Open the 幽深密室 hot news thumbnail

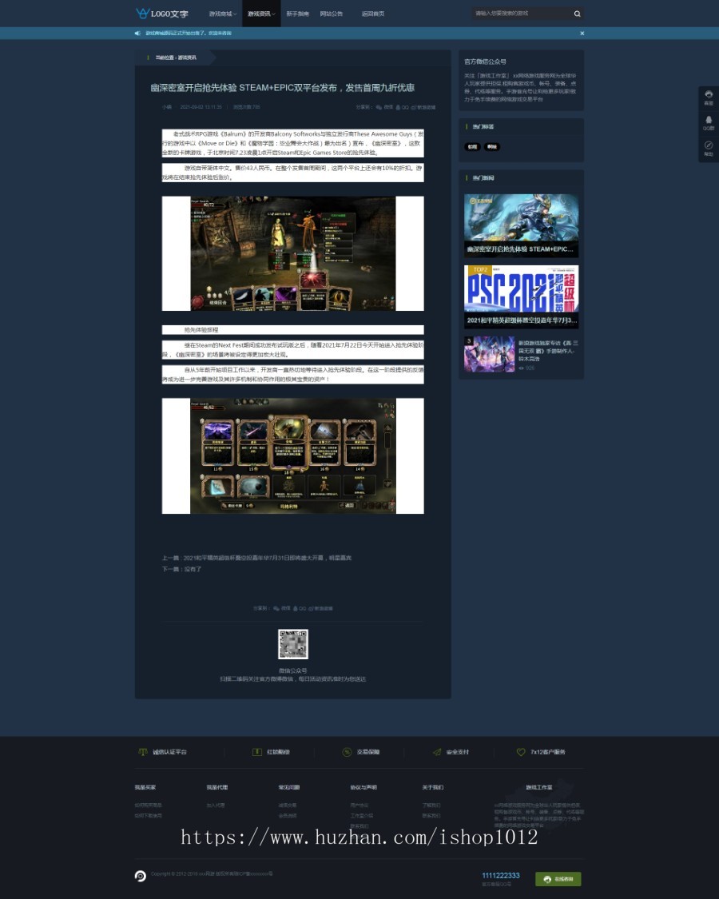[521, 225]
